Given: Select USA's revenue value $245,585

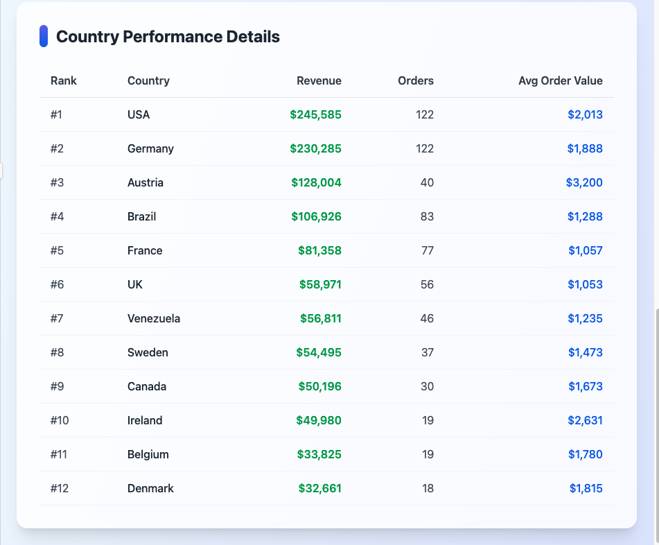Looking at the screenshot, I should click(315, 114).
